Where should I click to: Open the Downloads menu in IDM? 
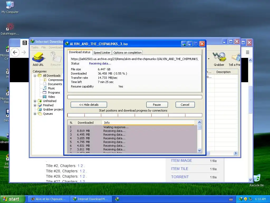tap(56, 47)
